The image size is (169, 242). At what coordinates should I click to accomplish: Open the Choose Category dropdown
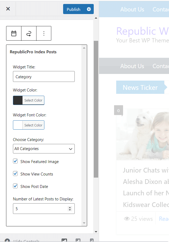coord(44,149)
